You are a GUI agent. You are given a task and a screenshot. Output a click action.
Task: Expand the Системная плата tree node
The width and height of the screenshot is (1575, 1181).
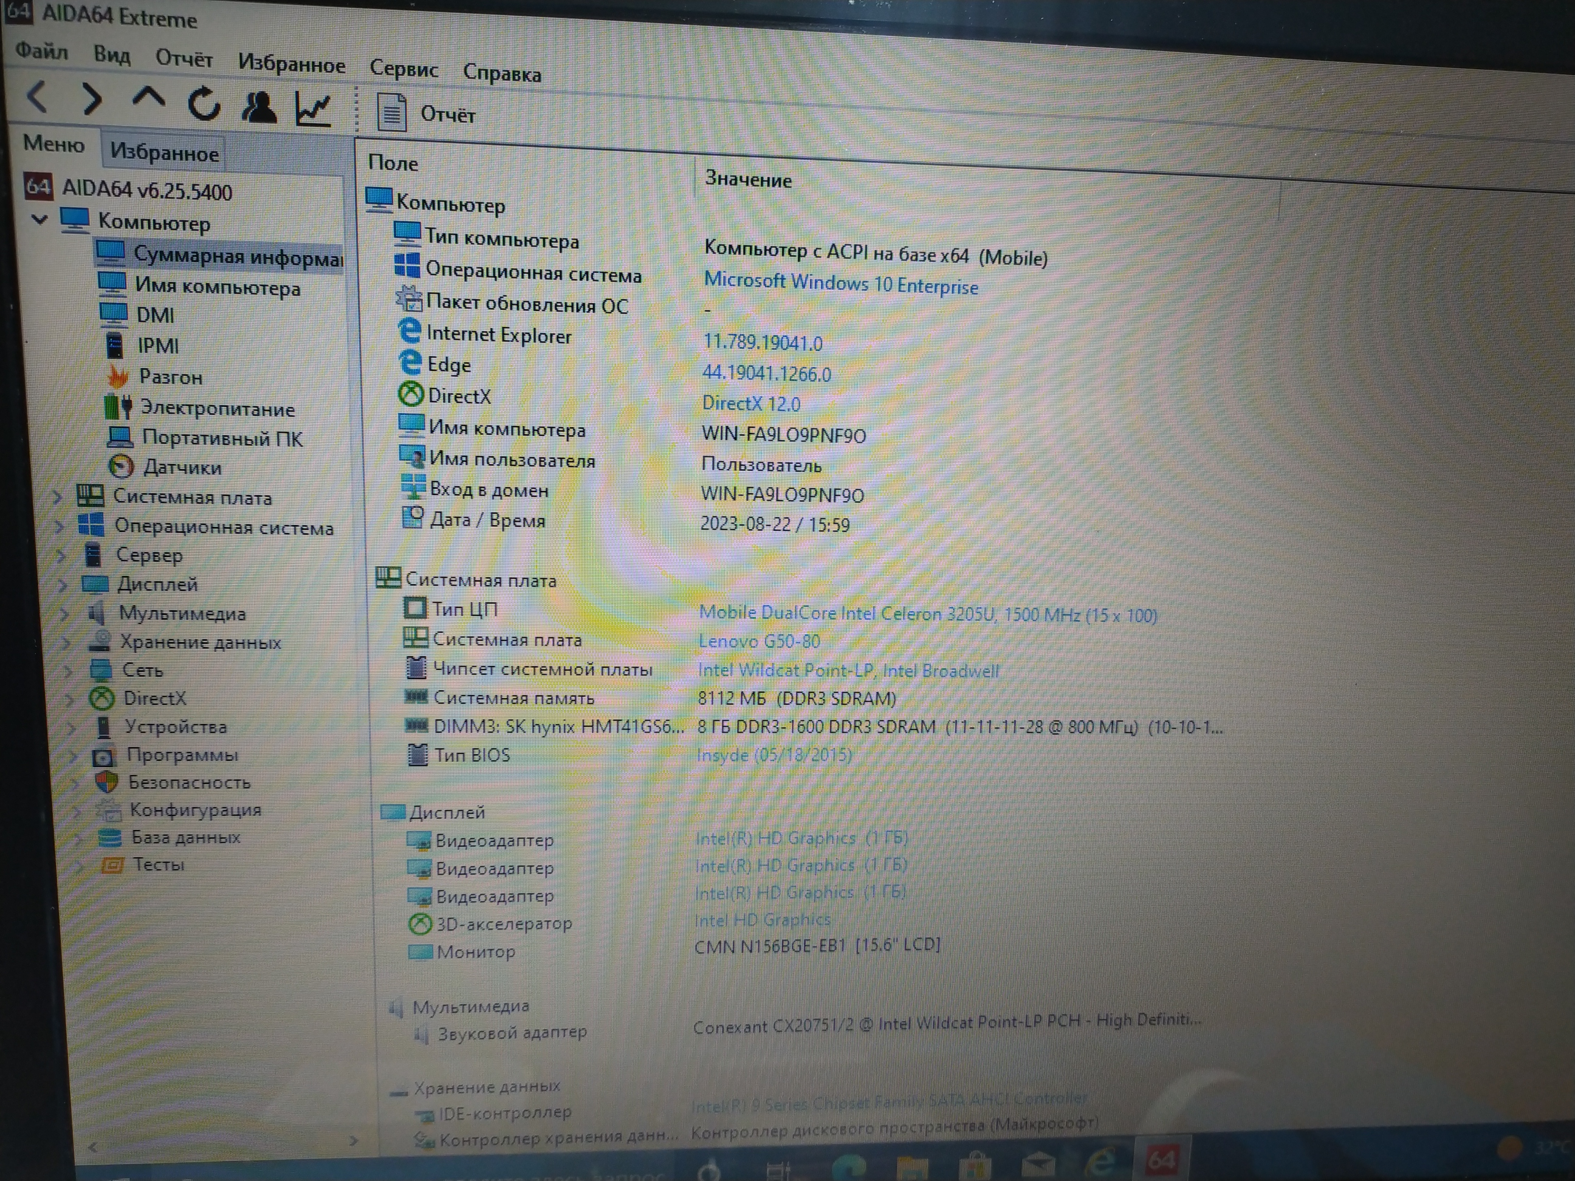[58, 496]
